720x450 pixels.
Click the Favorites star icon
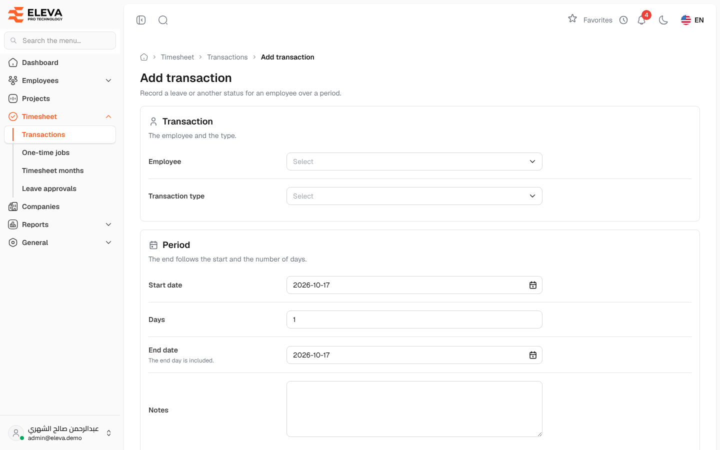pos(572,18)
